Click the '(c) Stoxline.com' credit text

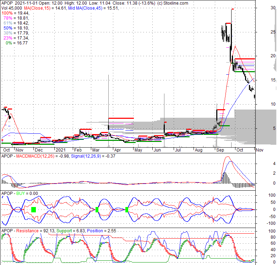coord(173,3)
